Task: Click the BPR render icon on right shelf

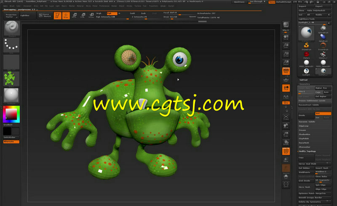Action: [286, 25]
